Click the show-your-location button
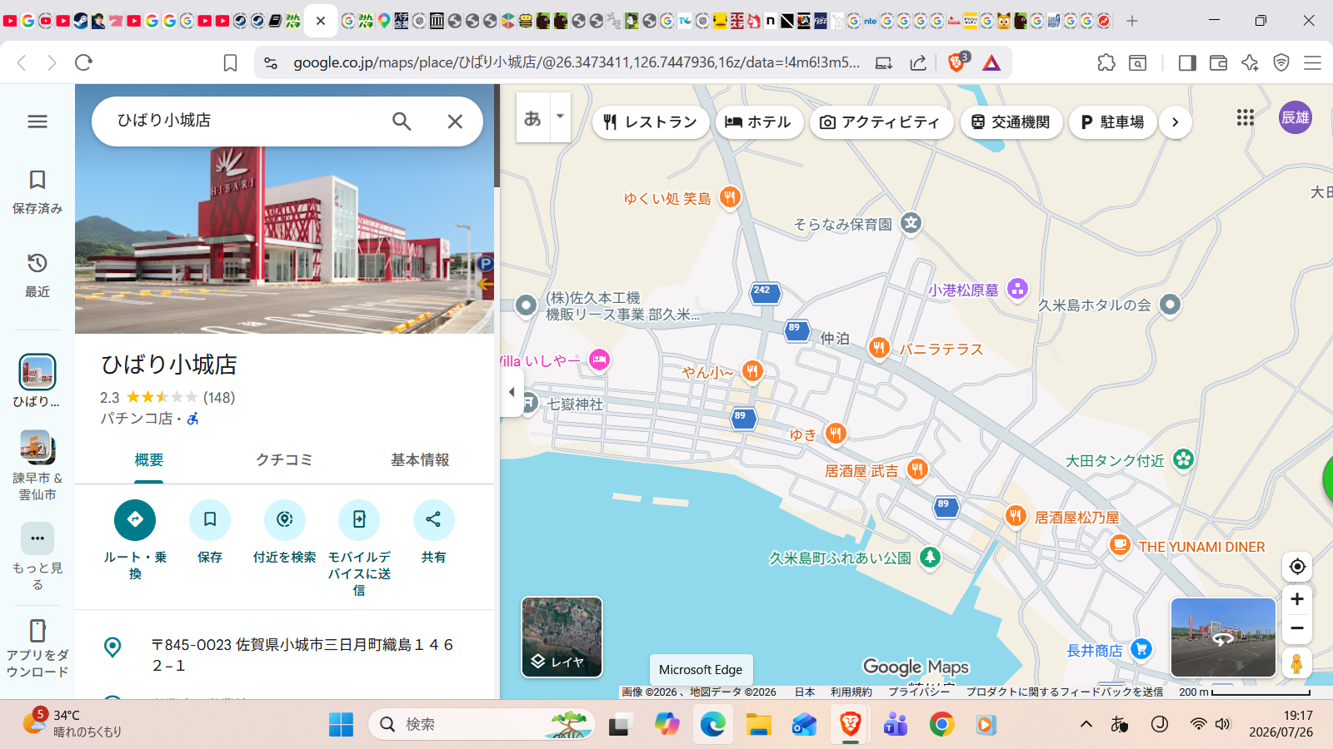Image resolution: width=1333 pixels, height=749 pixels. pyautogui.click(x=1297, y=567)
